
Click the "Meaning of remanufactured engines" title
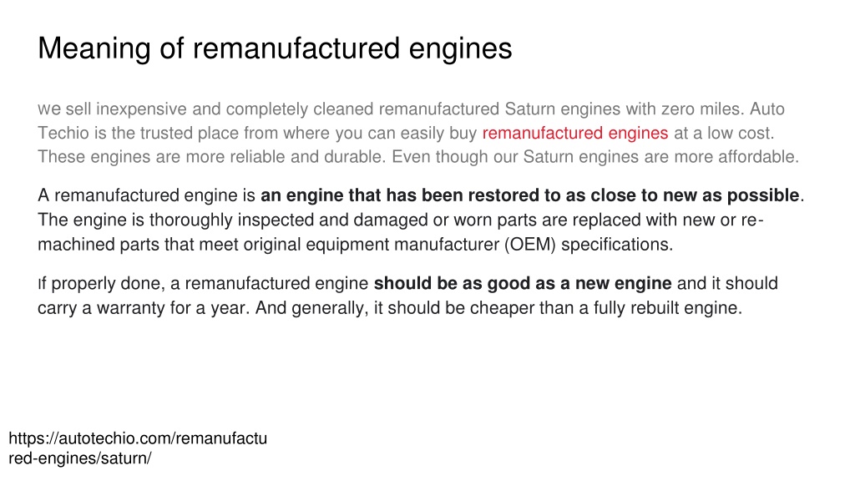(x=275, y=48)
